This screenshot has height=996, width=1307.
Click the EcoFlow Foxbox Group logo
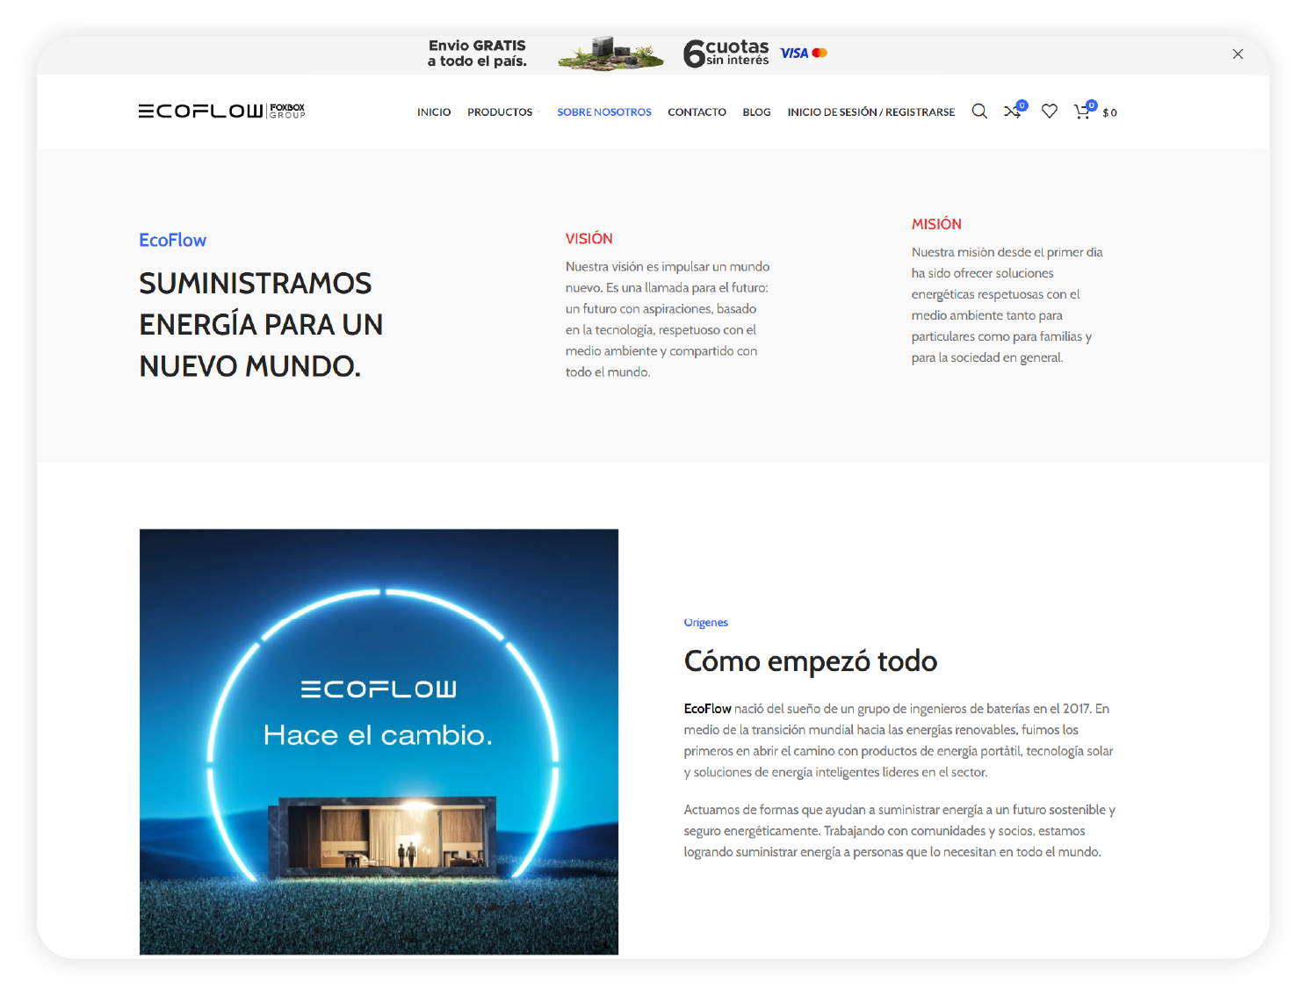point(221,111)
